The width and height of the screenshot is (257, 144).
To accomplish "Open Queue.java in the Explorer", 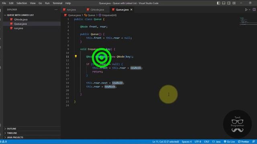I will coord(20,24).
